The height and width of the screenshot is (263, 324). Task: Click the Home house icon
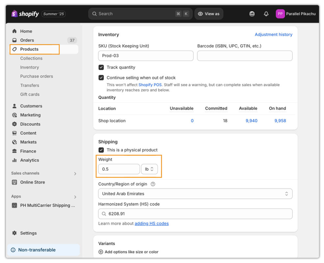pyautogui.click(x=14, y=31)
